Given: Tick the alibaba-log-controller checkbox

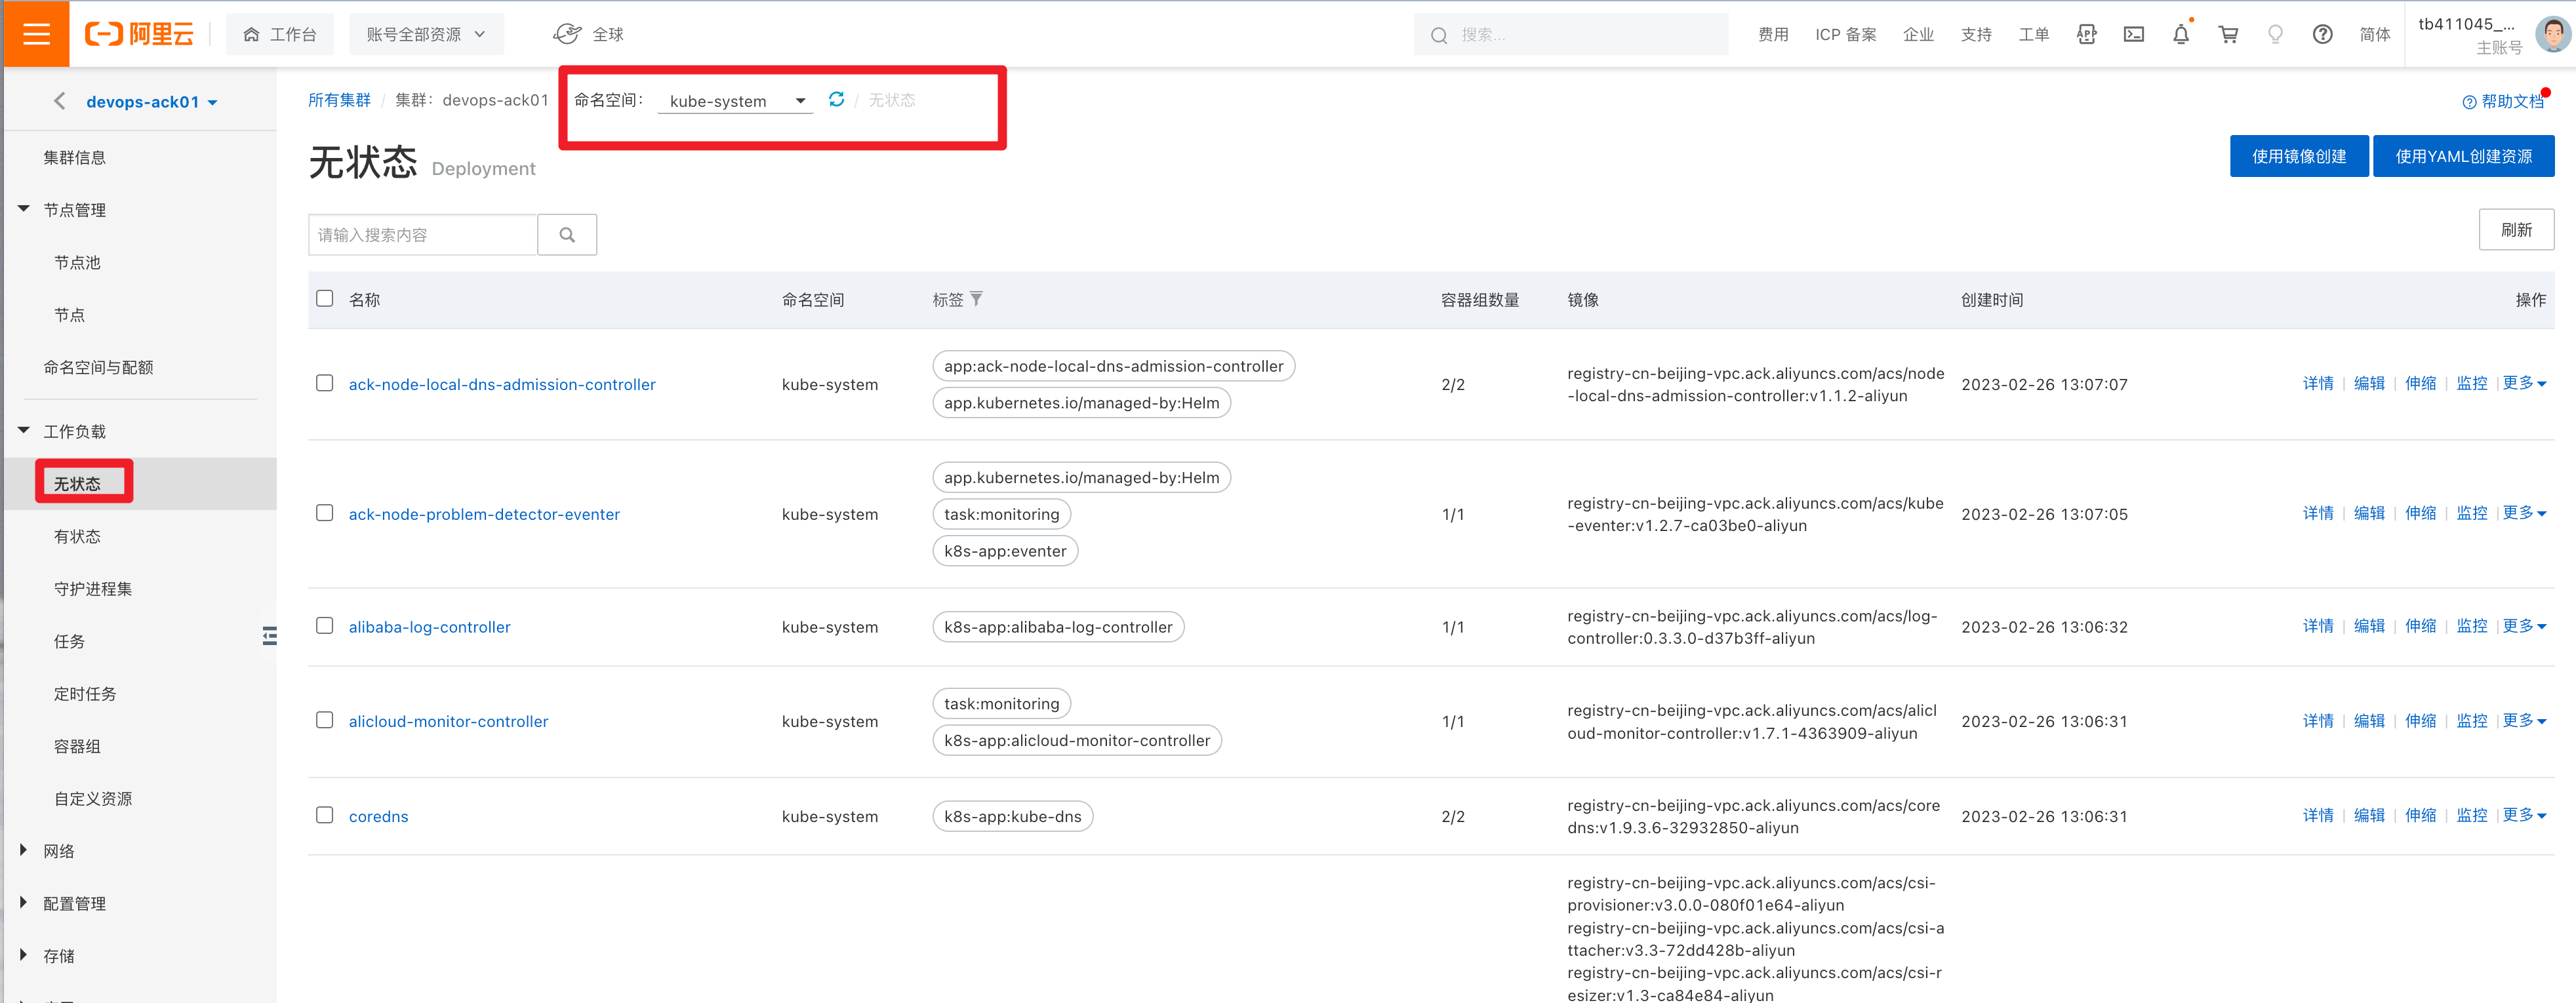Looking at the screenshot, I should point(325,626).
